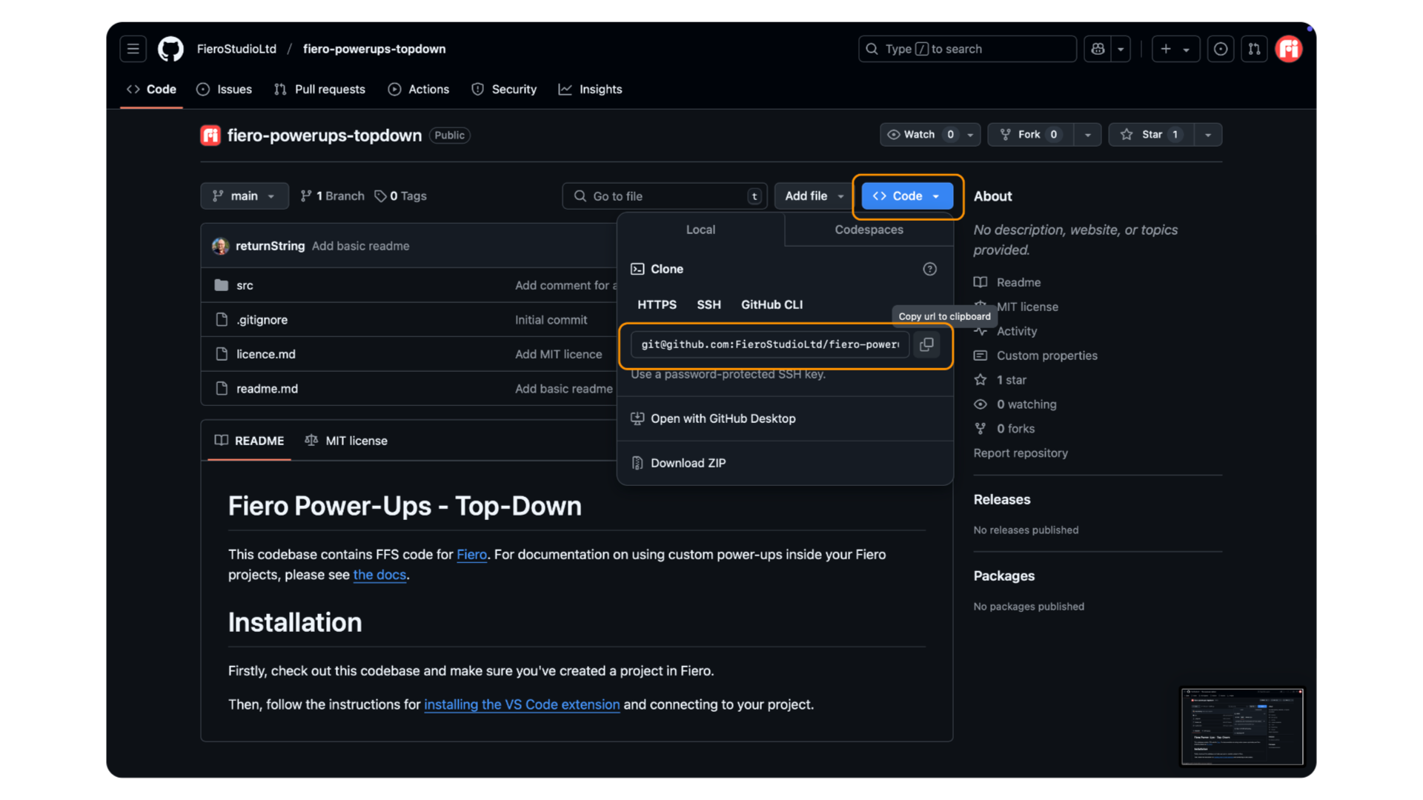Follow the Fiero link in readme

click(471, 554)
